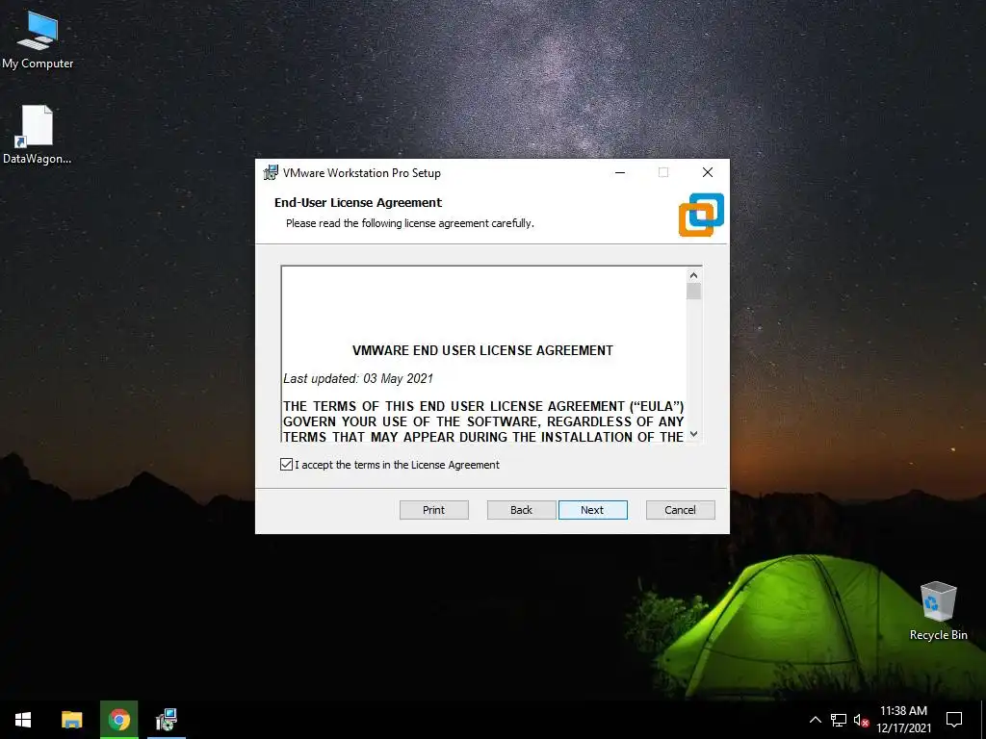Minimize the VMware Workstation Pro Setup window
This screenshot has height=739, width=986.
620,172
